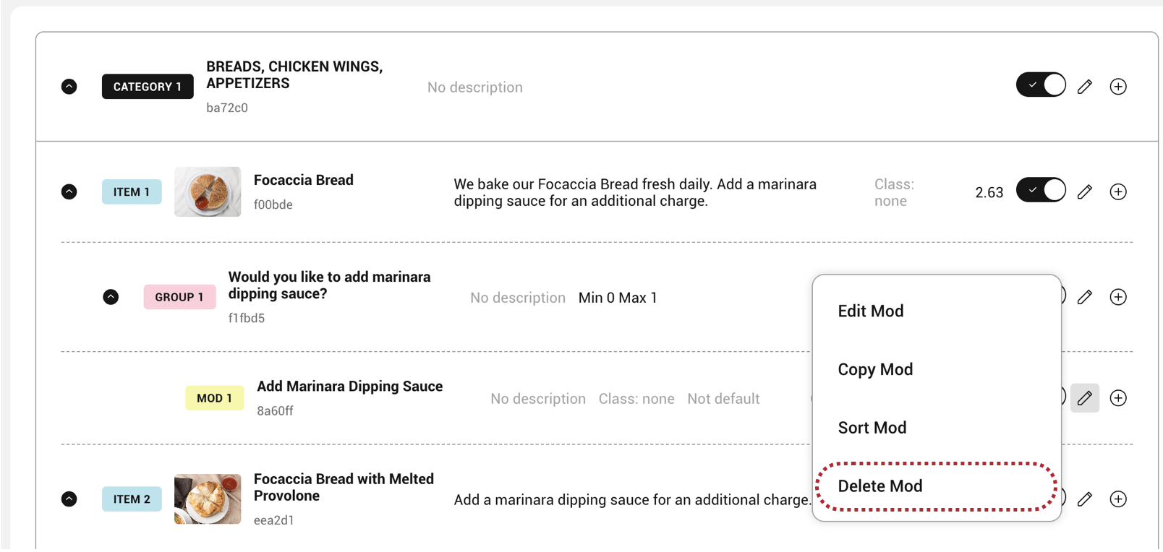Viewport: 1163px width, 552px height.
Task: Choose Edit Mod from the context menu
Action: (x=871, y=311)
